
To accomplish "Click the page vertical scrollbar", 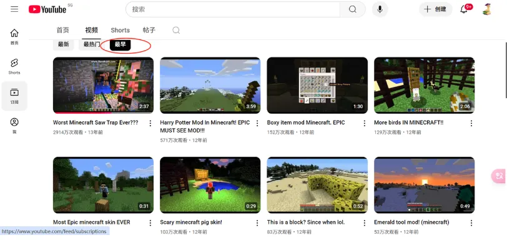I will coord(505,70).
